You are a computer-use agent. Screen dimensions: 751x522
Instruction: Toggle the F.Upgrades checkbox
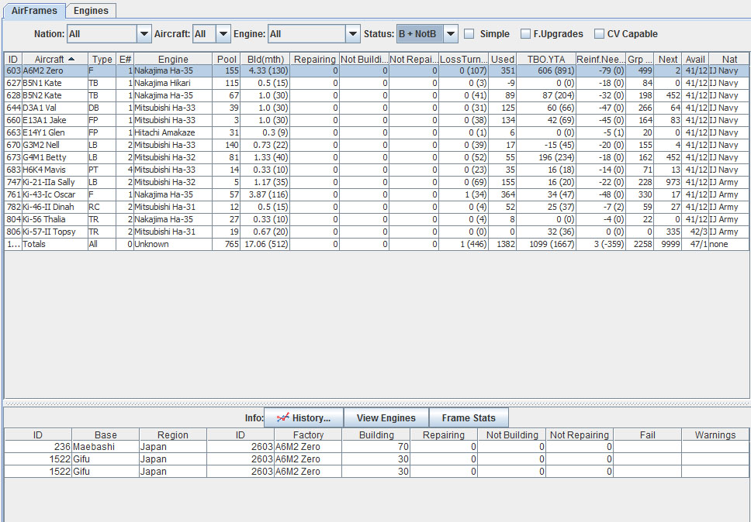[525, 34]
